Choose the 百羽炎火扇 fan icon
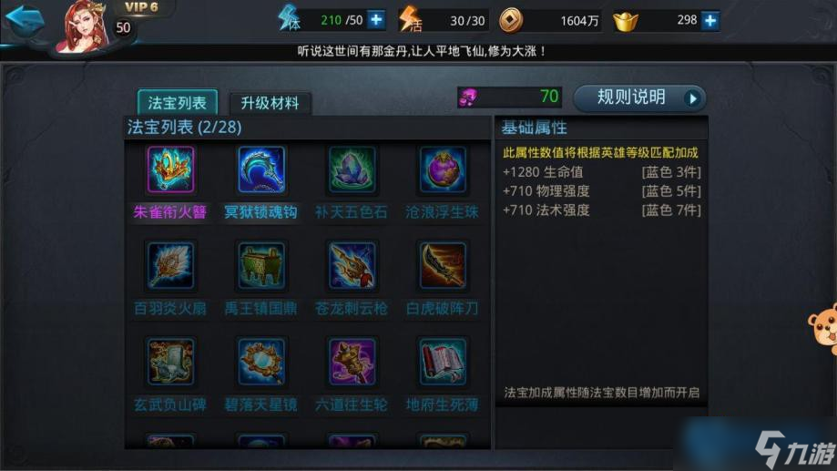 pyautogui.click(x=171, y=265)
